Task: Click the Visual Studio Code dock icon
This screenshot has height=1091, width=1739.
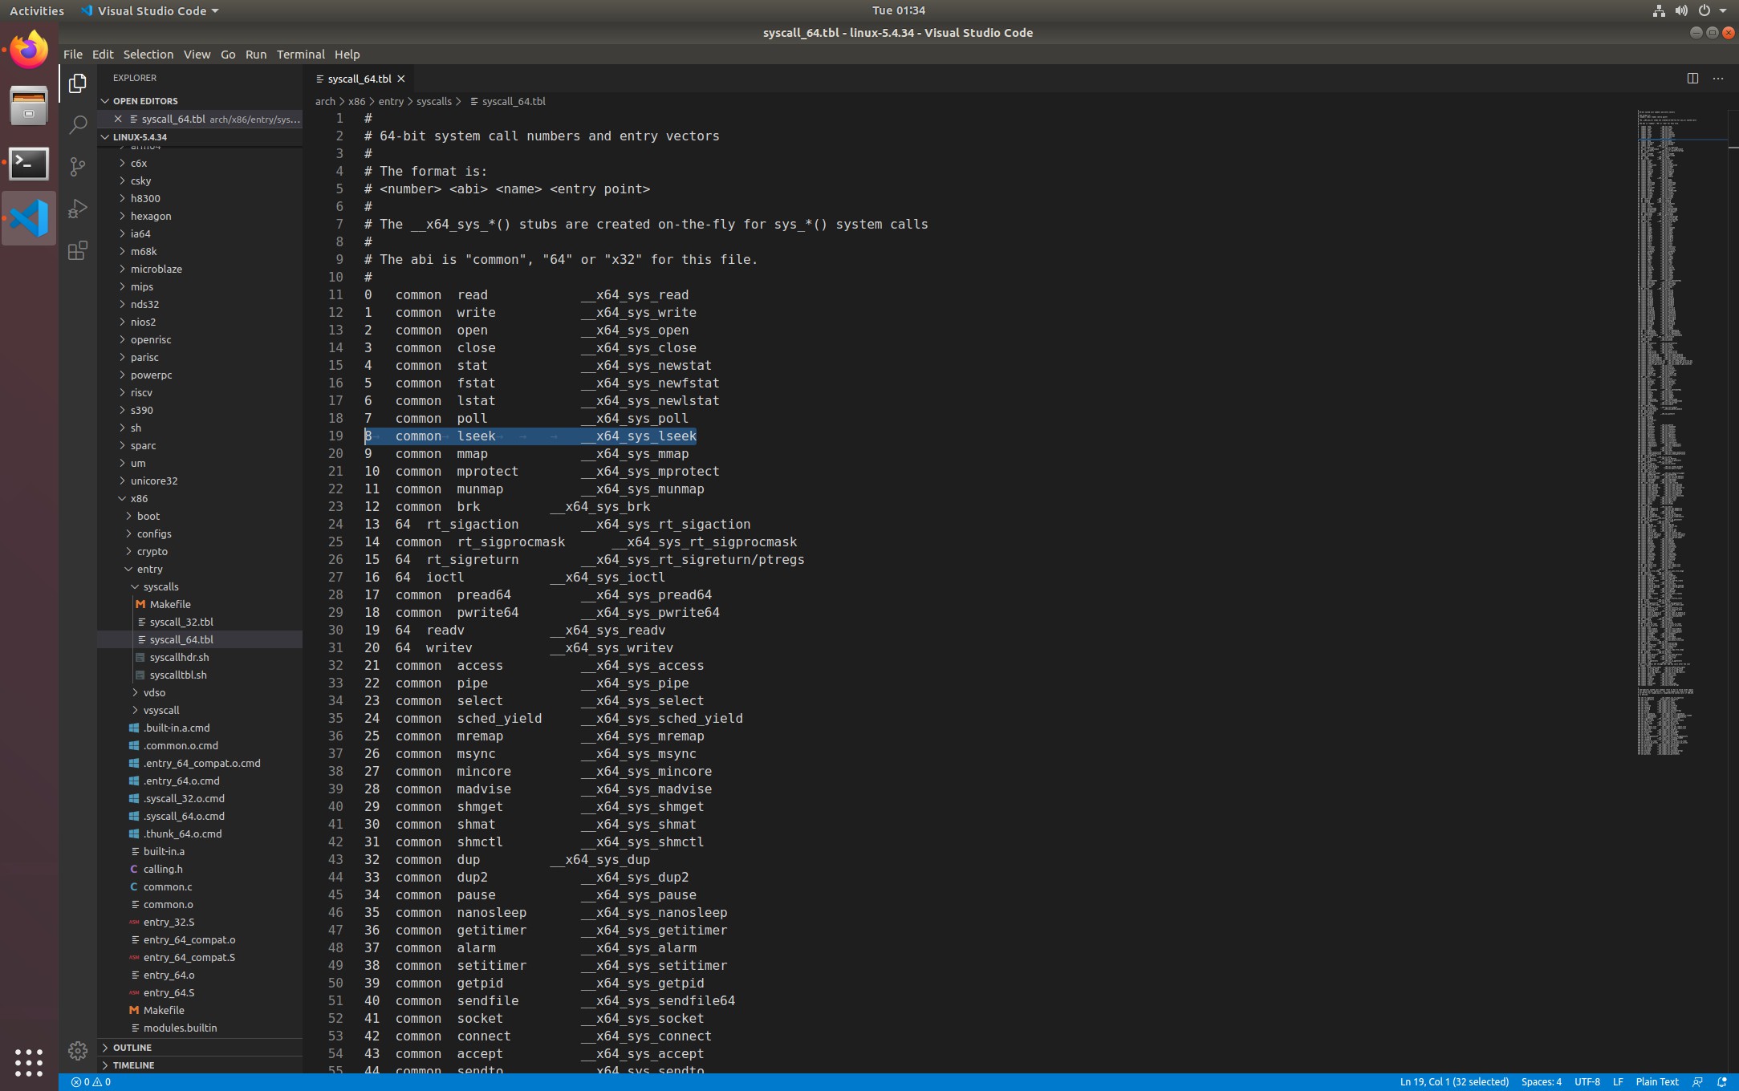Action: (29, 218)
